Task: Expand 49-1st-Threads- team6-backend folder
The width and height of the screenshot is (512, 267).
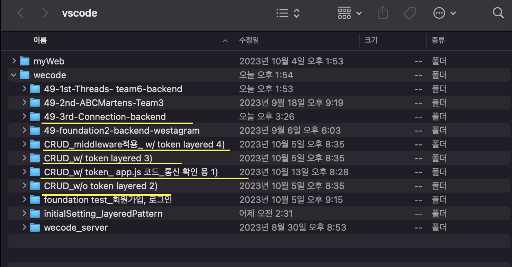Action: 24,89
